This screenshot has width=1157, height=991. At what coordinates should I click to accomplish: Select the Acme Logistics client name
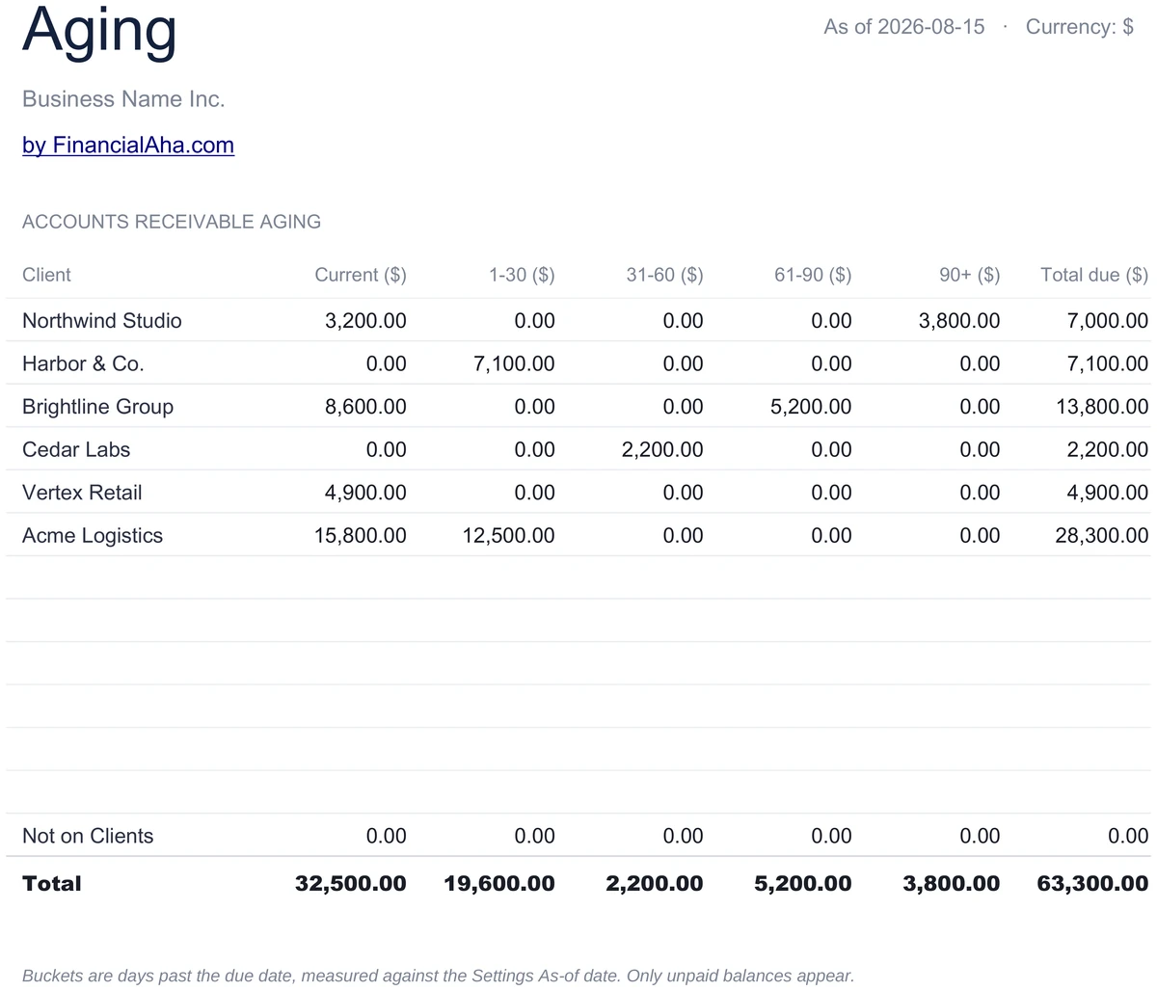pyautogui.click(x=93, y=536)
